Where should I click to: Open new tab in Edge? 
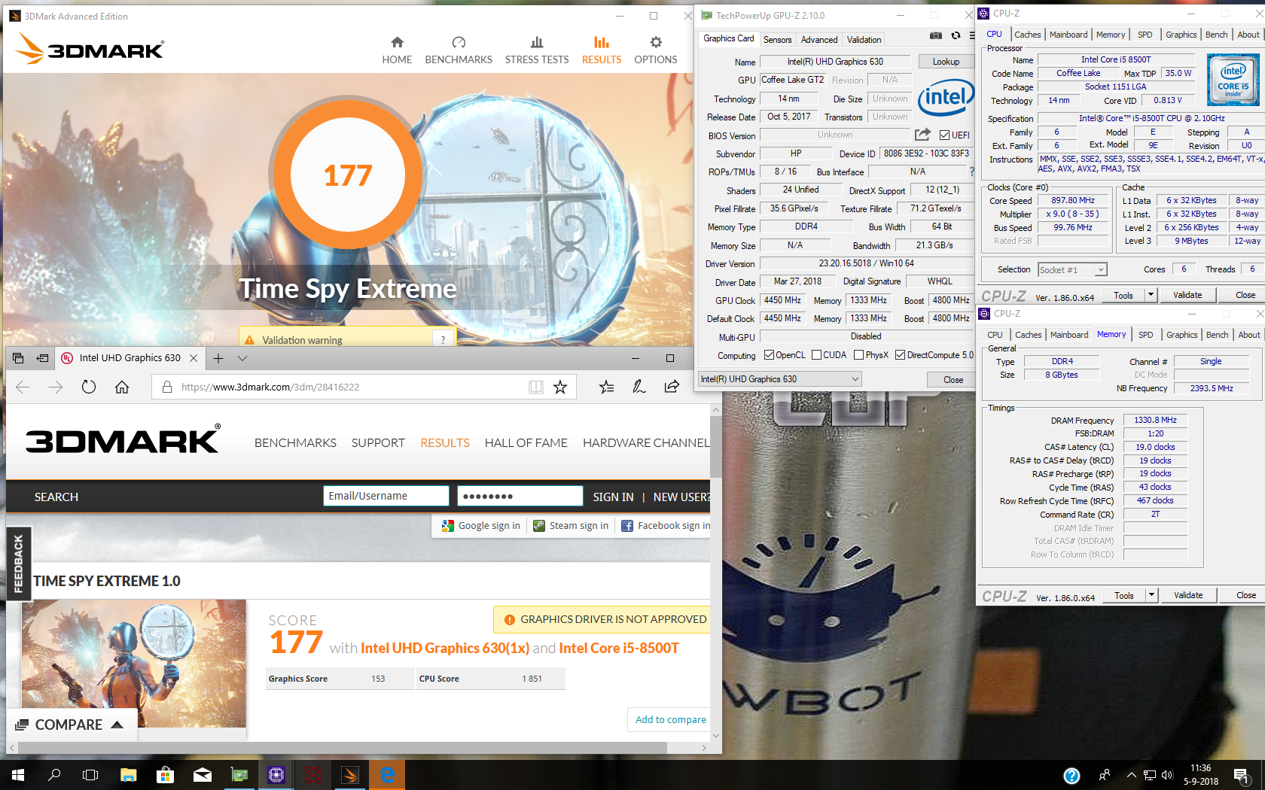[x=218, y=358]
